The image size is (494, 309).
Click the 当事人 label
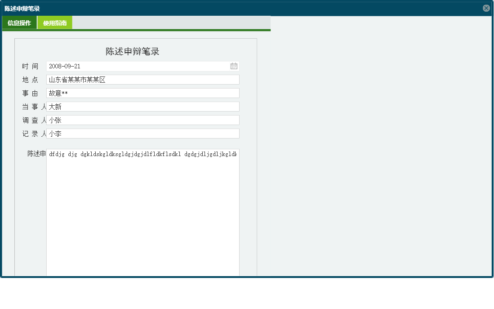point(34,107)
